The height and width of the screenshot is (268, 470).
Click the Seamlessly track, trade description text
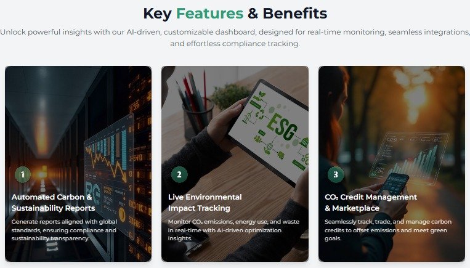388,230
